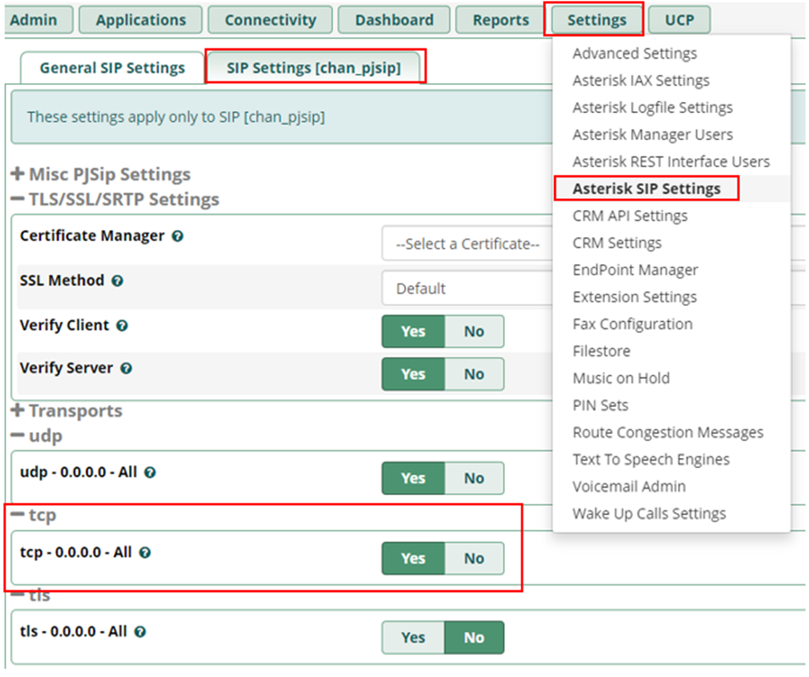Go to the Dashboard menu
The height and width of the screenshot is (677, 809).
coord(394,20)
